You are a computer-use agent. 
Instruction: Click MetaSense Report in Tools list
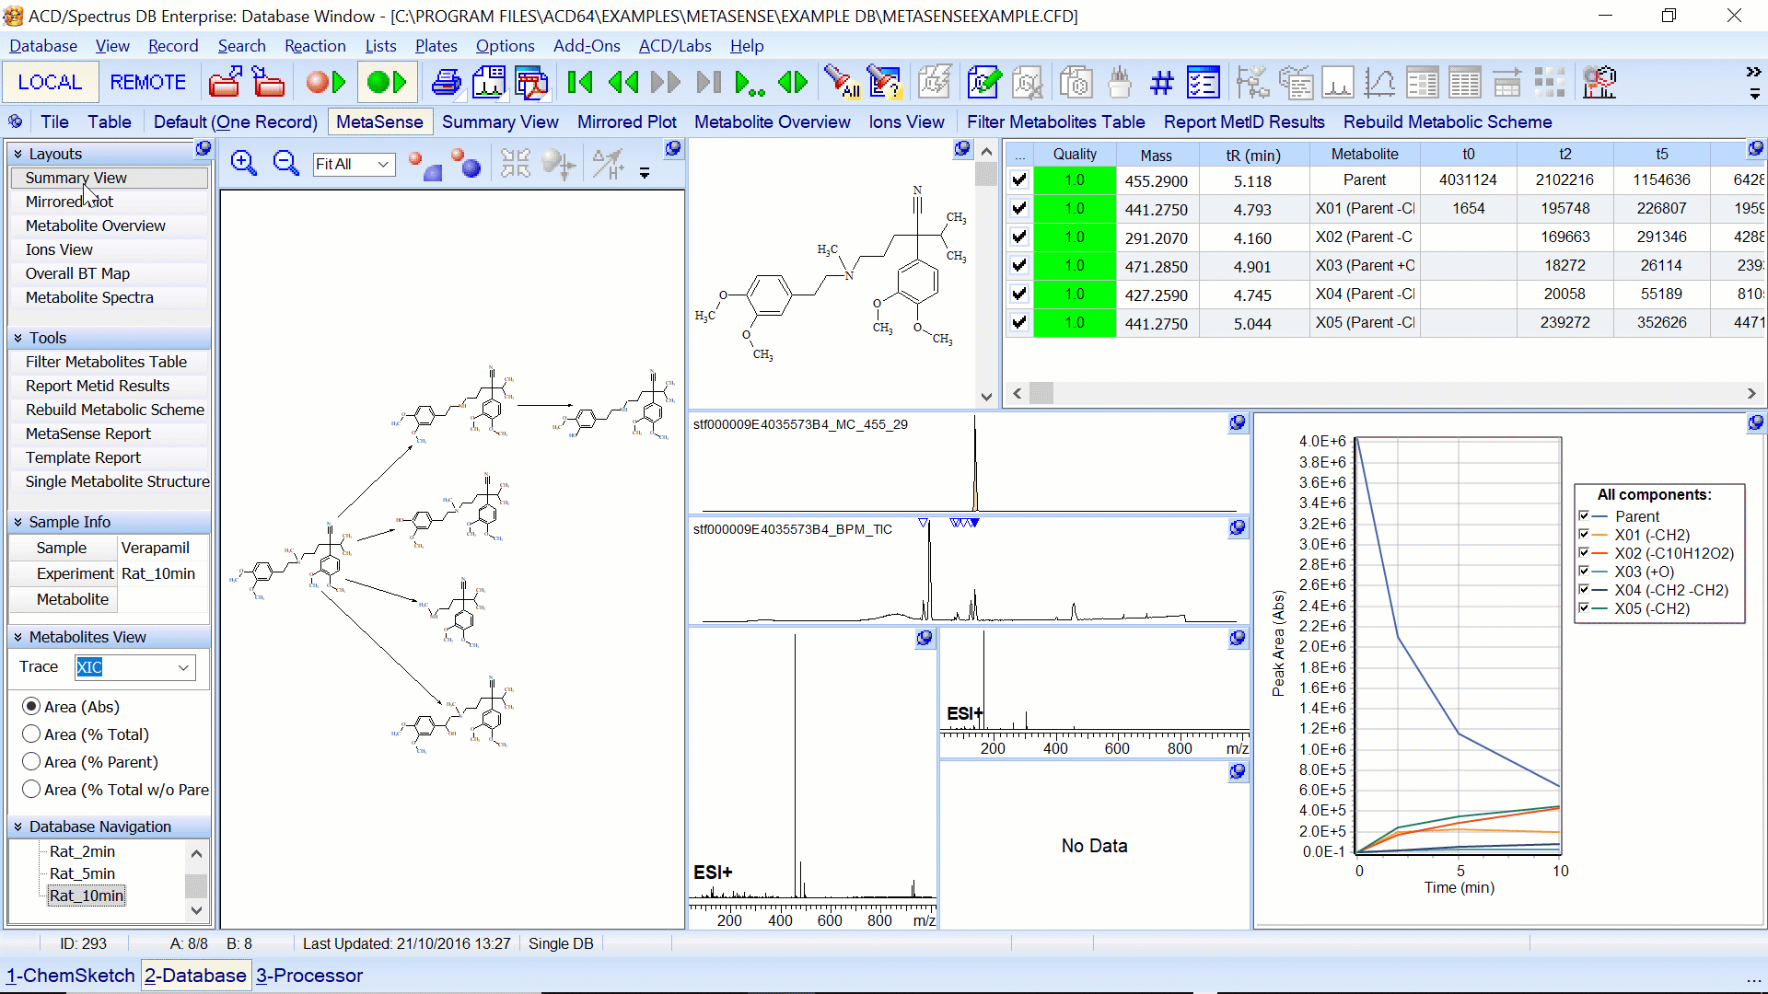pyautogui.click(x=88, y=433)
